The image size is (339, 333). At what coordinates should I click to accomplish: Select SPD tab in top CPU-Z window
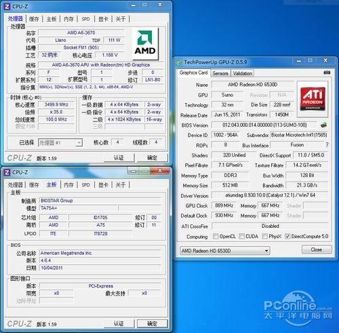click(85, 19)
